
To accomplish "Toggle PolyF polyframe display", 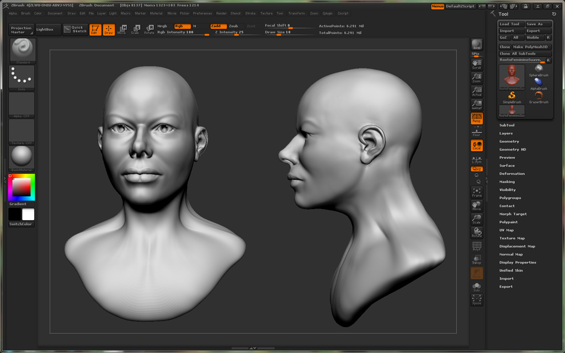I will point(477,247).
